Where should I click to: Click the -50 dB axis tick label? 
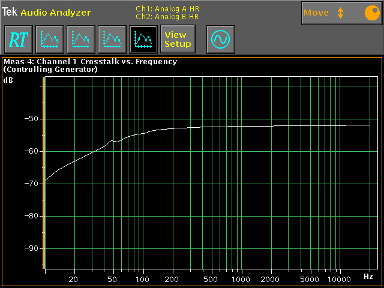[x=30, y=119]
